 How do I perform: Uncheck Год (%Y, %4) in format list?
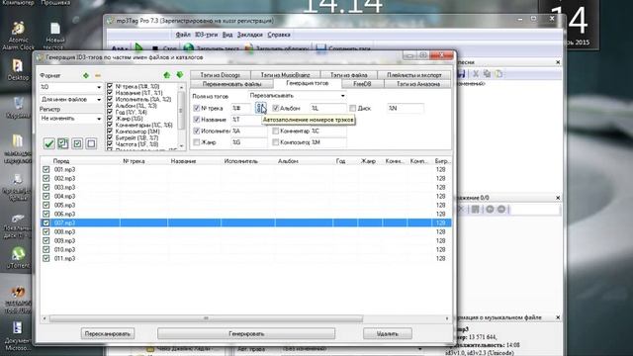pos(110,112)
